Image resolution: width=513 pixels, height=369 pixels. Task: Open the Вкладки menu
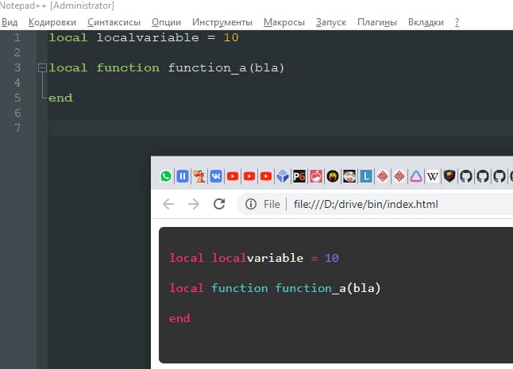click(x=426, y=22)
